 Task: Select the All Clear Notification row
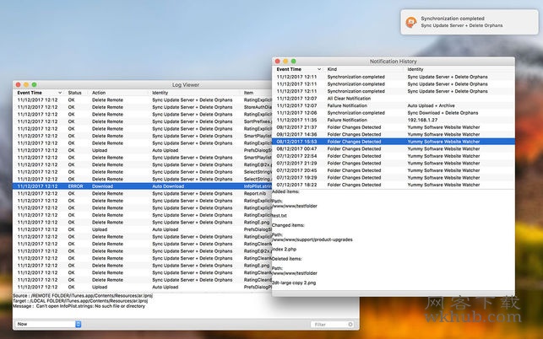pos(393,98)
